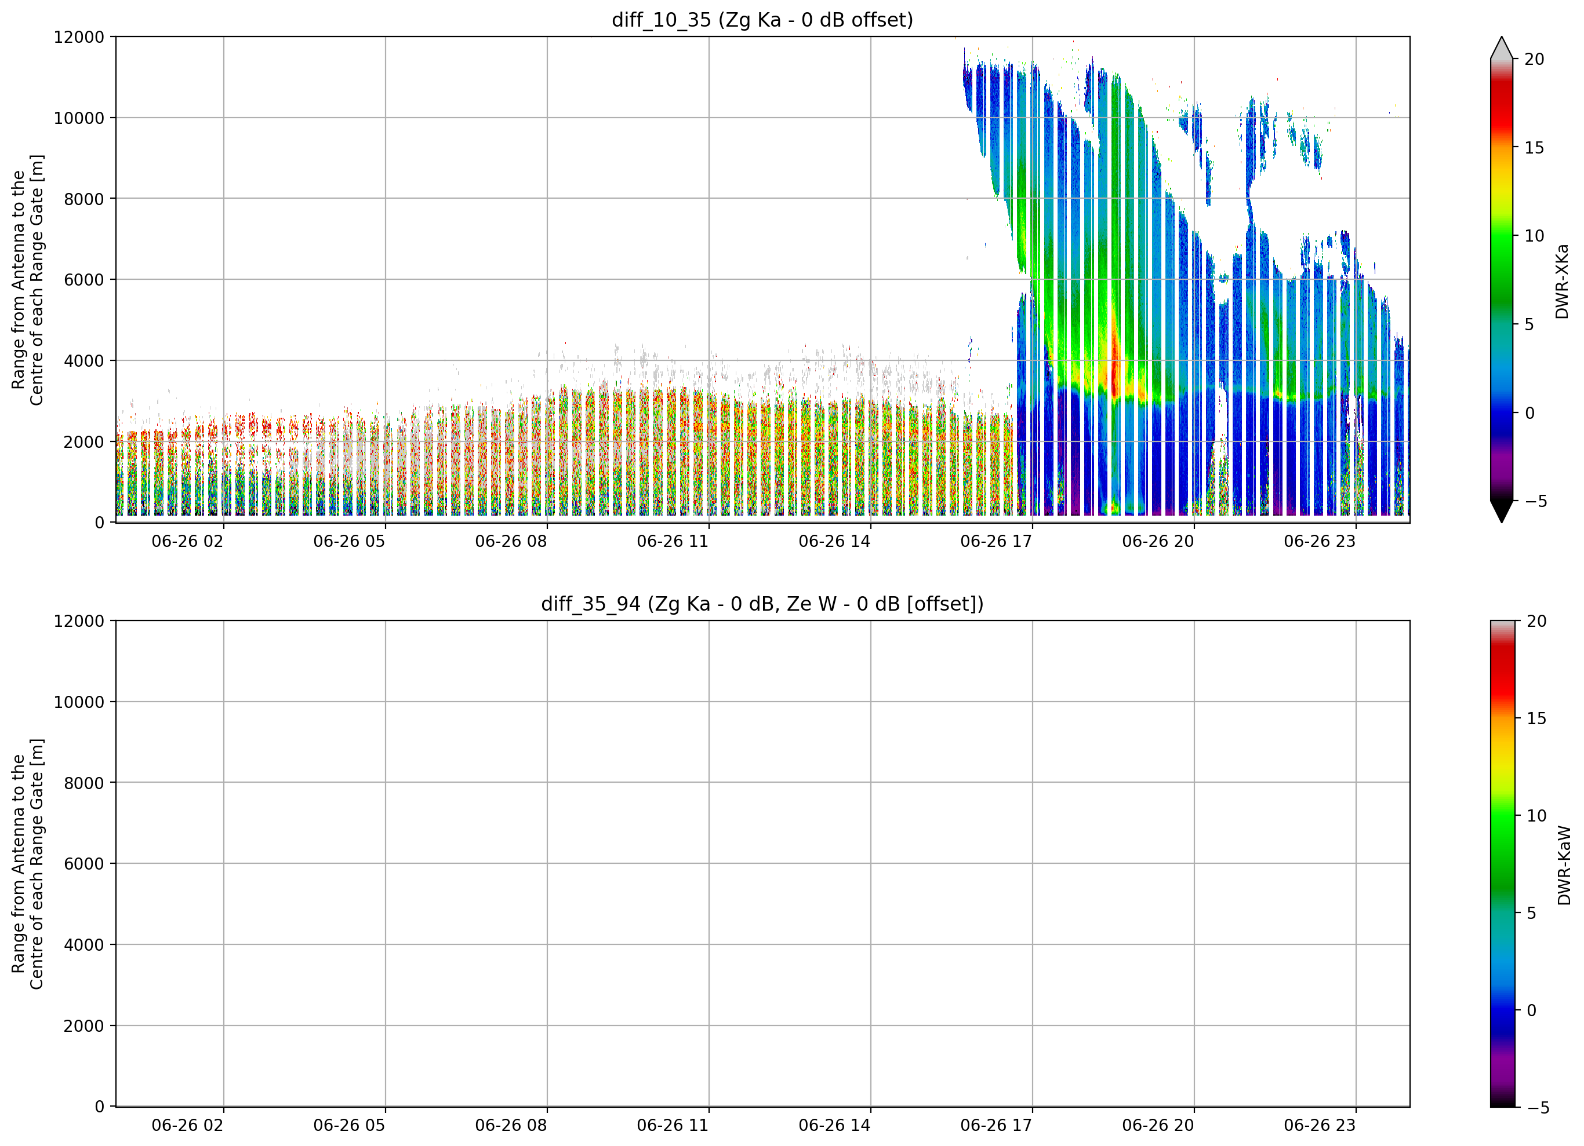The image size is (1584, 1146).
Task: Click the 06-26 08 tick label on bottom plot
Action: click(511, 1125)
